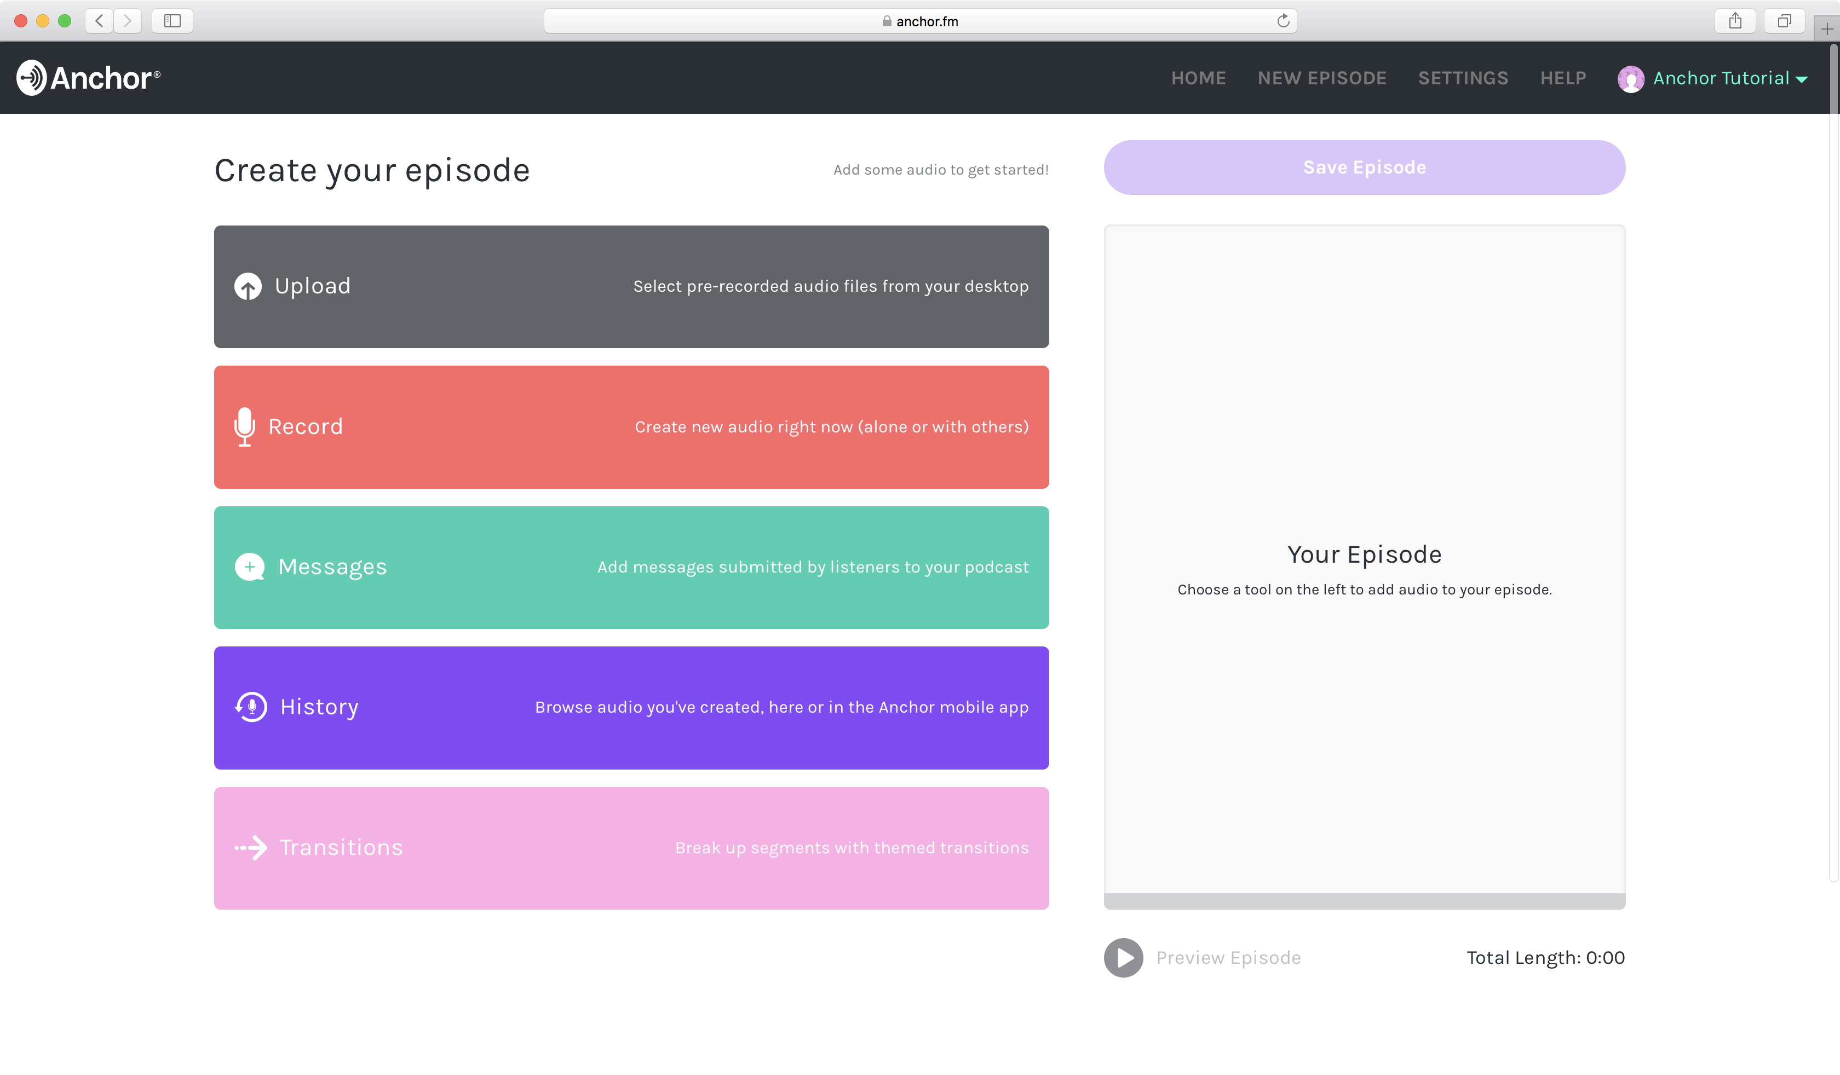
Task: Click Safari's share icon
Action: click(1735, 21)
